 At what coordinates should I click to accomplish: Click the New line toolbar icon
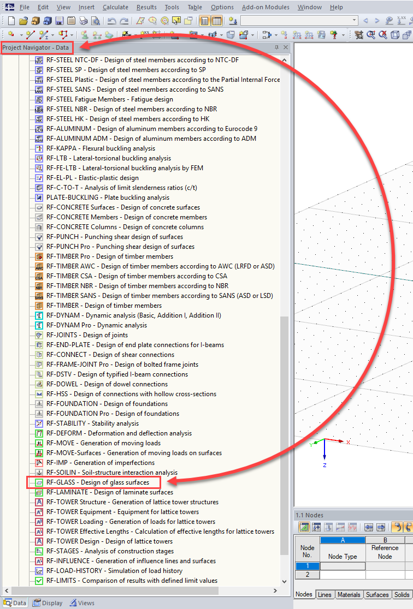tap(29, 34)
